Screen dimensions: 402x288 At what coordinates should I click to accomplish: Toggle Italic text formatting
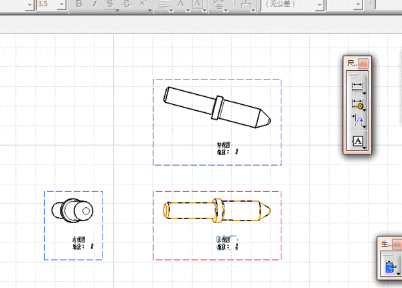click(94, 4)
